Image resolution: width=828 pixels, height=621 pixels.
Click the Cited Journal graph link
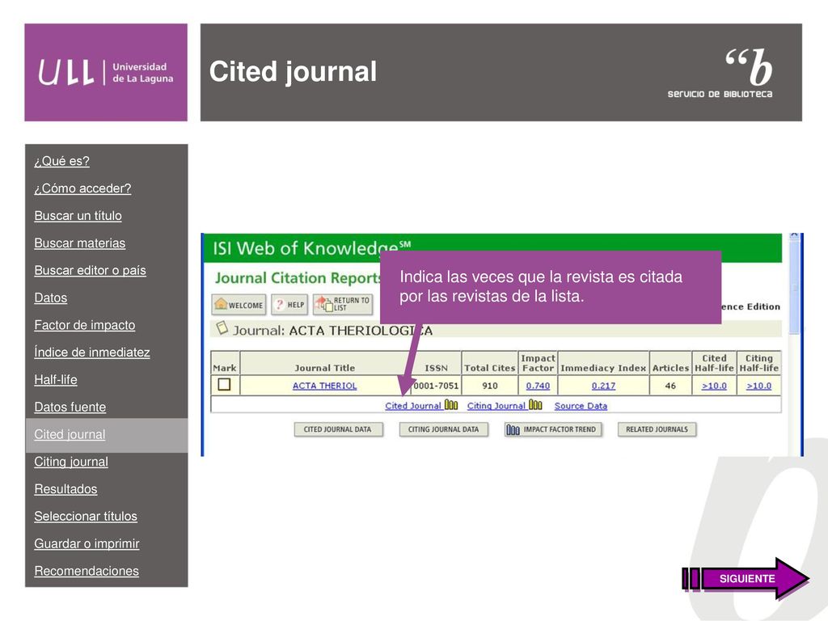(413, 406)
